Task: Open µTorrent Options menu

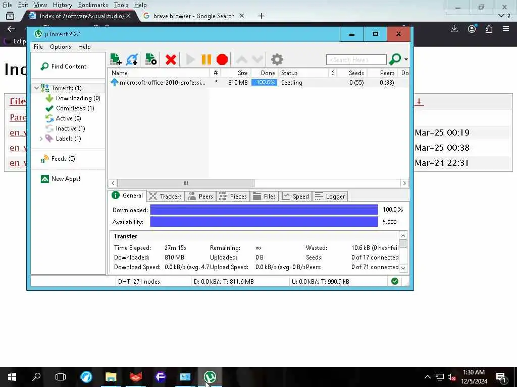Action: click(61, 47)
